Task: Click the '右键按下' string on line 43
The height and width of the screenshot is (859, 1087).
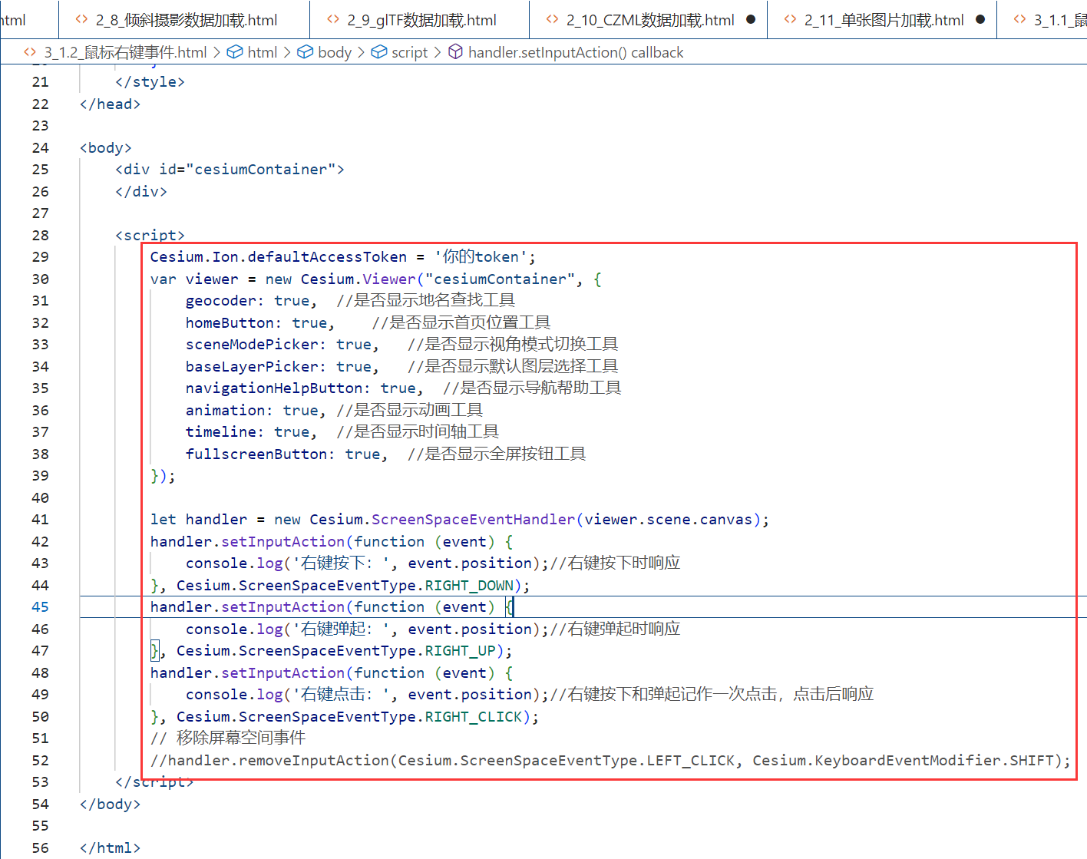Action: click(341, 563)
